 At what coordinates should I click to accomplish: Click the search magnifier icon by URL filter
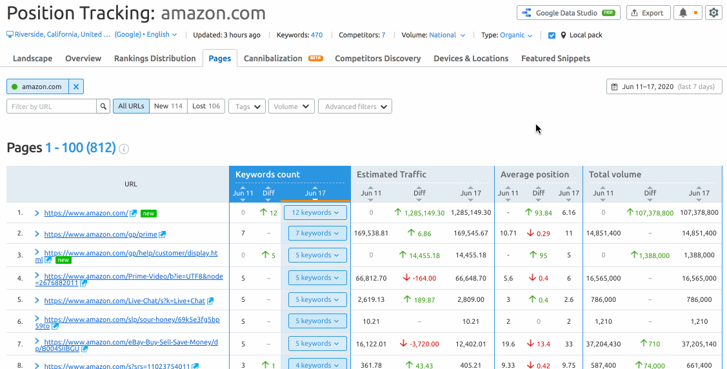tap(103, 106)
